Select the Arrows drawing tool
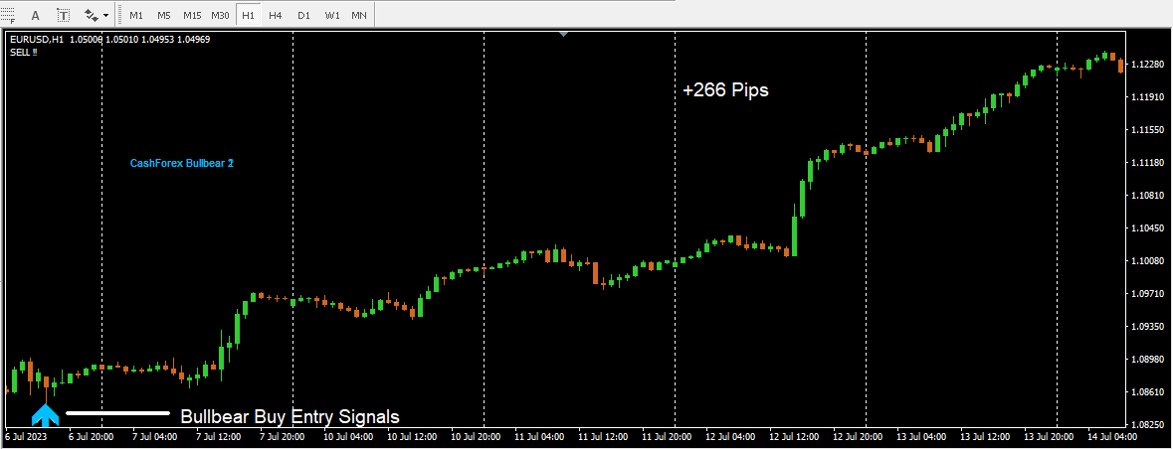The height and width of the screenshot is (449, 1173). [x=92, y=14]
